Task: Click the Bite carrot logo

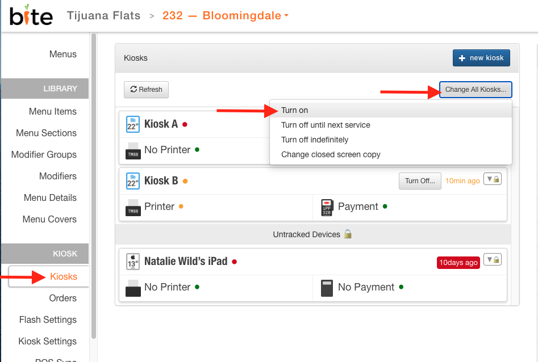Action: 31,15
